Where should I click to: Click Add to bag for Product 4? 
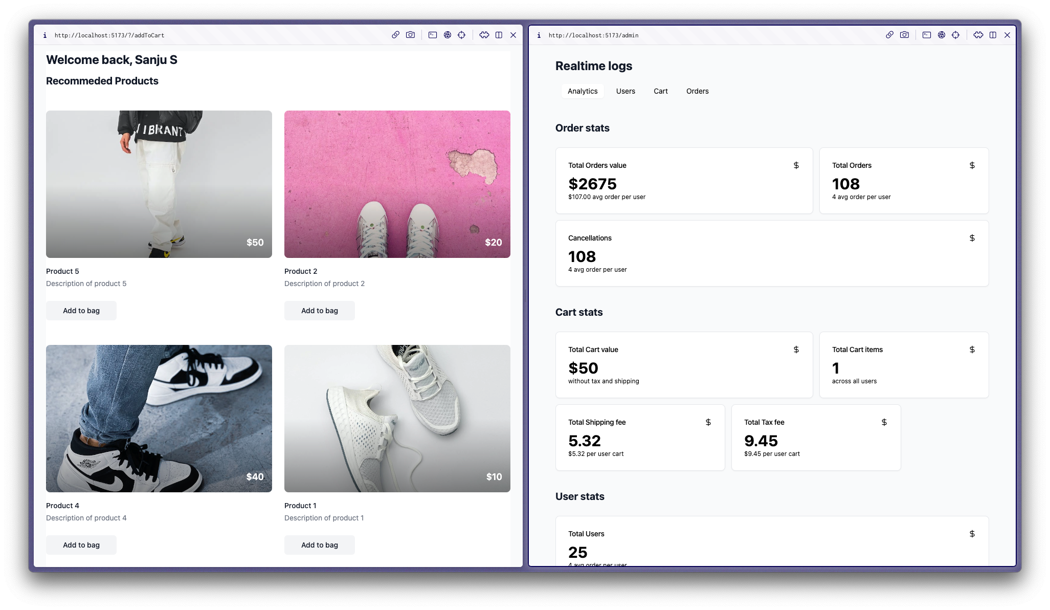pyautogui.click(x=81, y=545)
